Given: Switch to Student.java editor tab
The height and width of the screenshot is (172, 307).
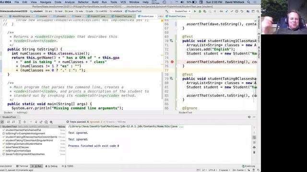Looking at the screenshot, I should click(147, 16).
